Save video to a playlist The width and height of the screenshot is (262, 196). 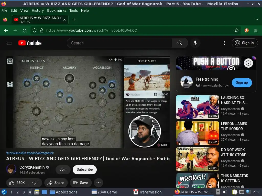[x=81, y=183]
